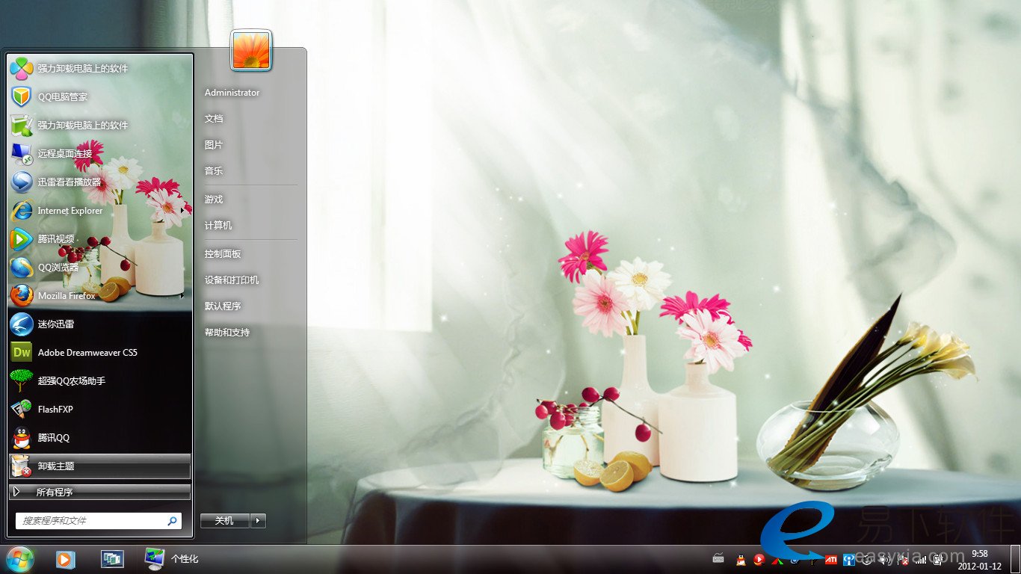Image resolution: width=1021 pixels, height=574 pixels.
Task: Open the arrow menu next to 关机
Action: [258, 521]
